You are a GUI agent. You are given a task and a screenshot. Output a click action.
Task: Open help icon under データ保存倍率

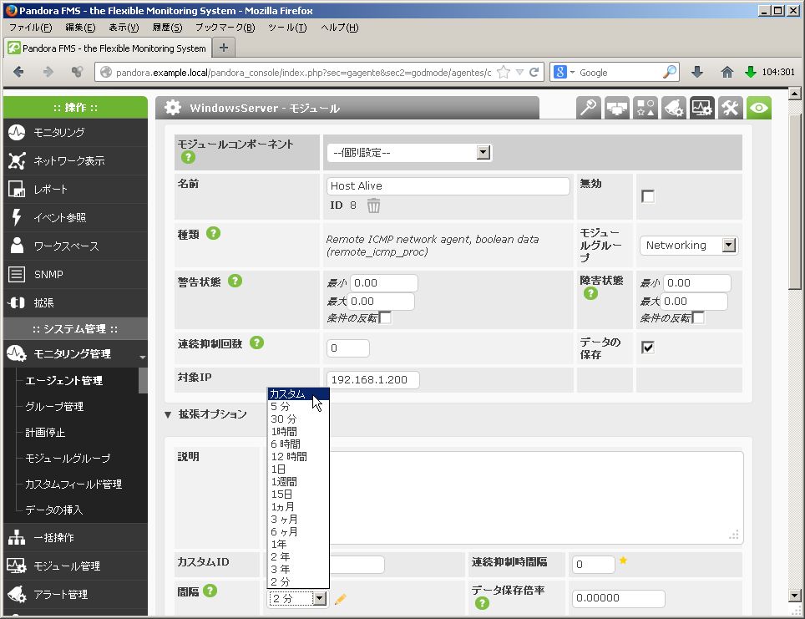(x=482, y=603)
